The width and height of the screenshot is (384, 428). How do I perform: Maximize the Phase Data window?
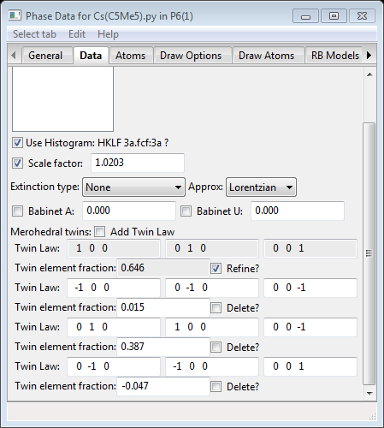click(x=334, y=16)
